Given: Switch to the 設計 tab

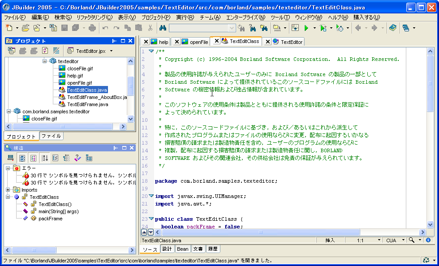Looking at the screenshot, I should point(167,249).
